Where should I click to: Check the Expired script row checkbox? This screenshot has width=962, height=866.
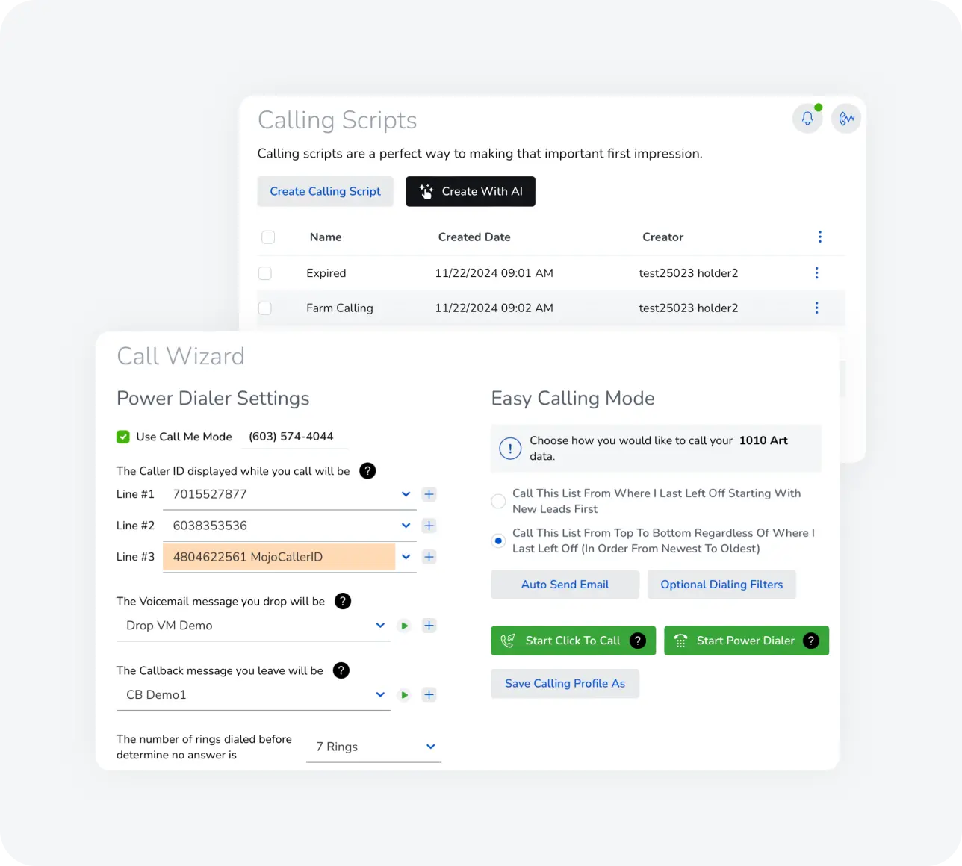click(264, 273)
